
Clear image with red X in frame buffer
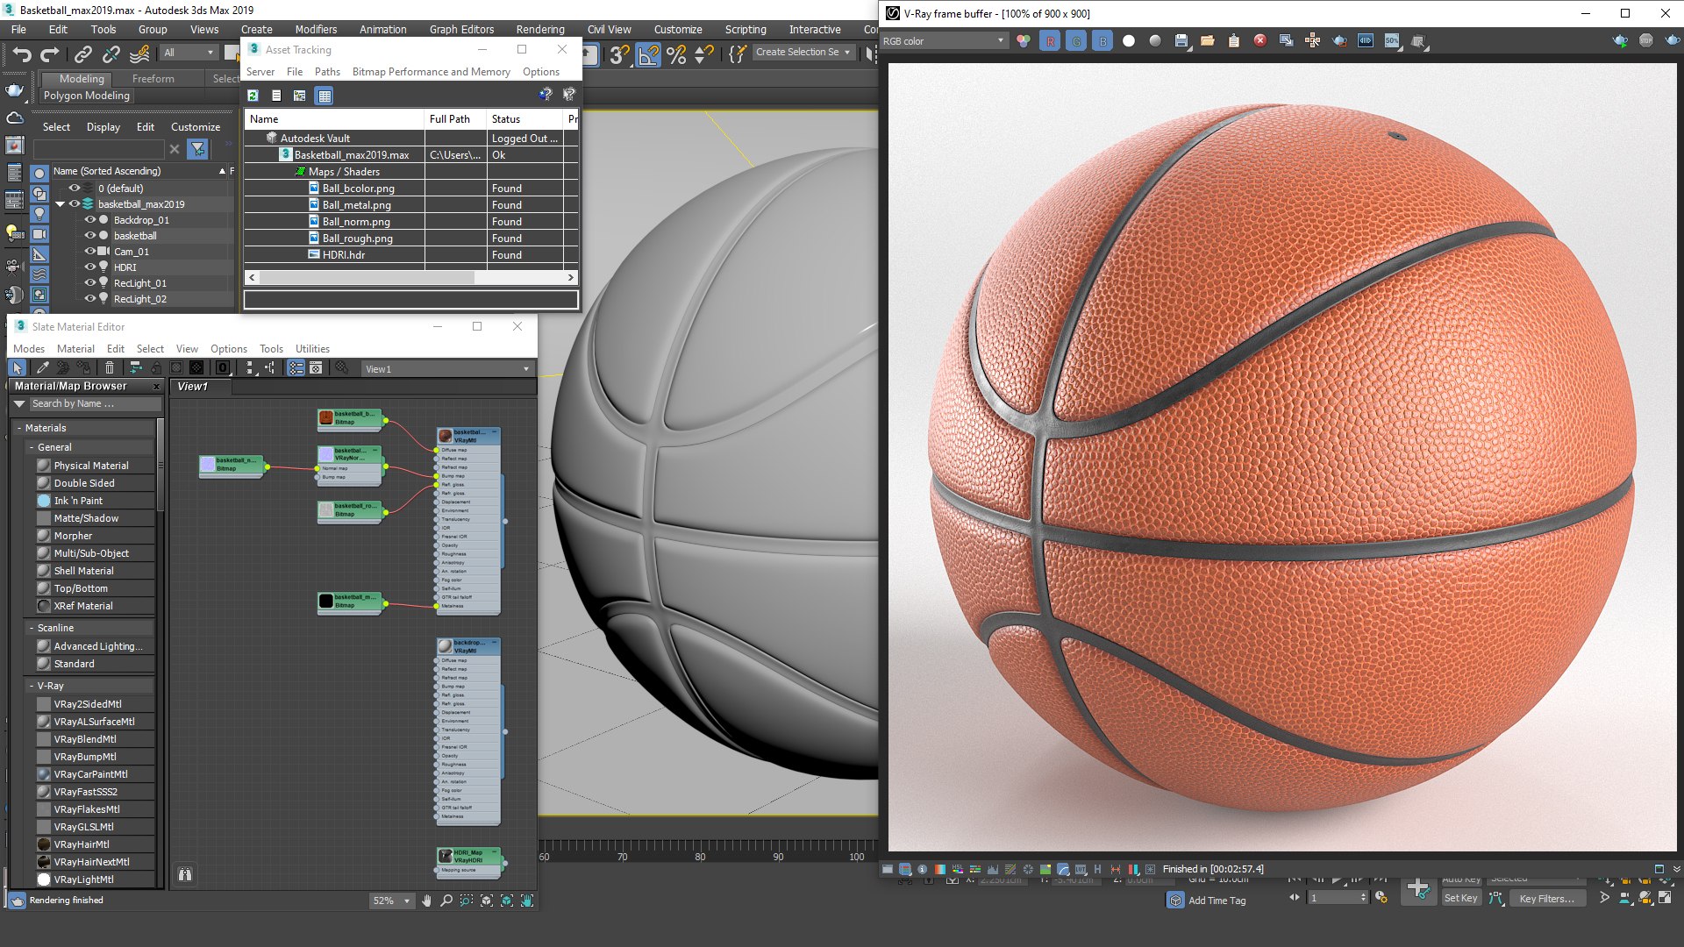click(1260, 40)
